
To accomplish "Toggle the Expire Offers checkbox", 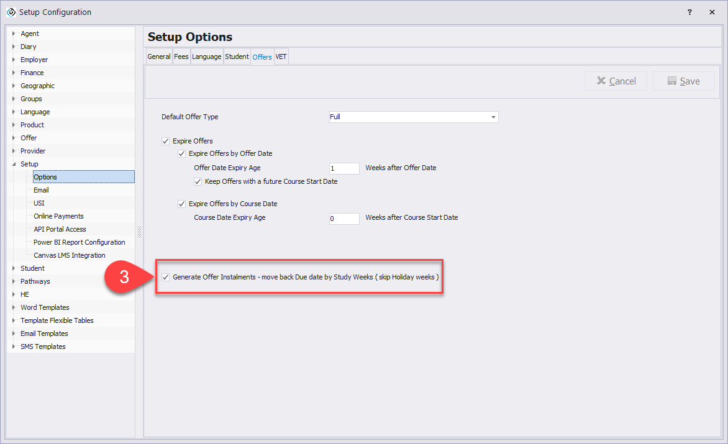I will click(x=165, y=141).
